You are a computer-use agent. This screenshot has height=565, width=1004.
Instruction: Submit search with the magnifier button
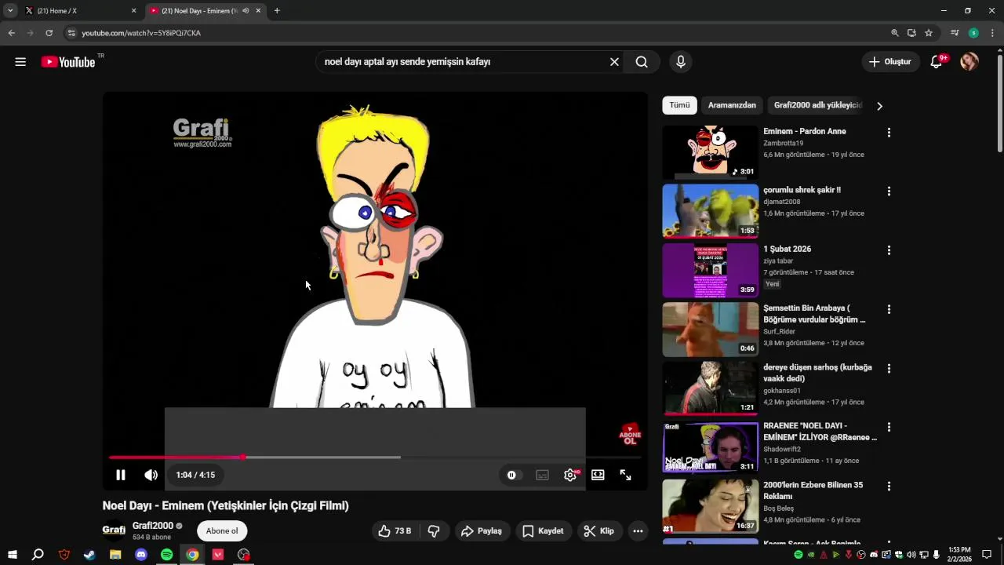(x=642, y=62)
